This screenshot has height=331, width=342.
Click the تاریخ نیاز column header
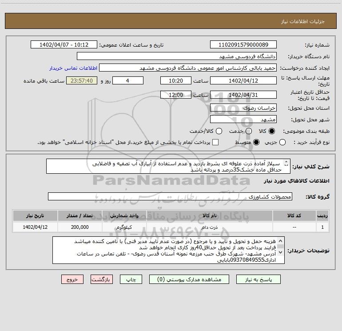pos(35,215)
